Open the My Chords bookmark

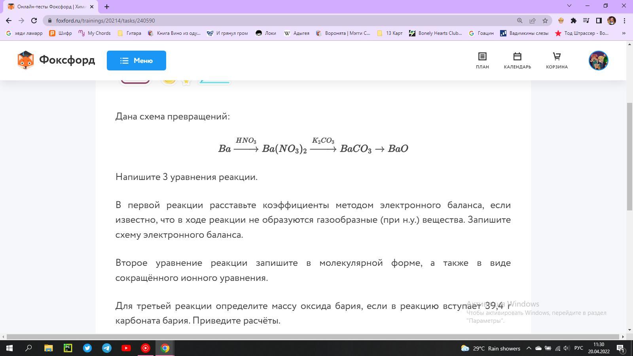tap(95, 33)
